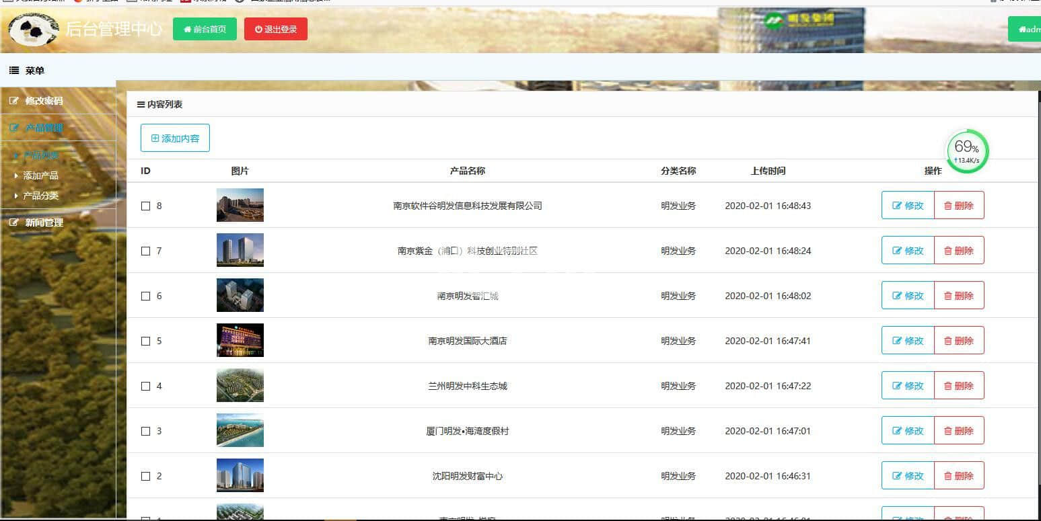Click 修改 for 南京明发国际大酒店
Image resolution: width=1041 pixels, height=521 pixels.
click(x=908, y=341)
